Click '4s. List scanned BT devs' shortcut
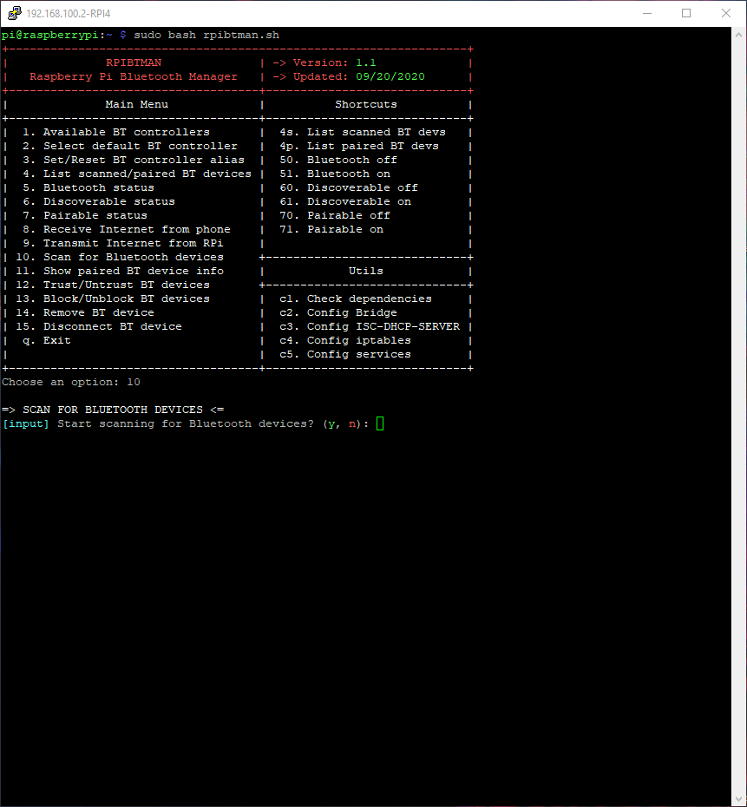Viewport: 747px width, 807px height. point(363,132)
